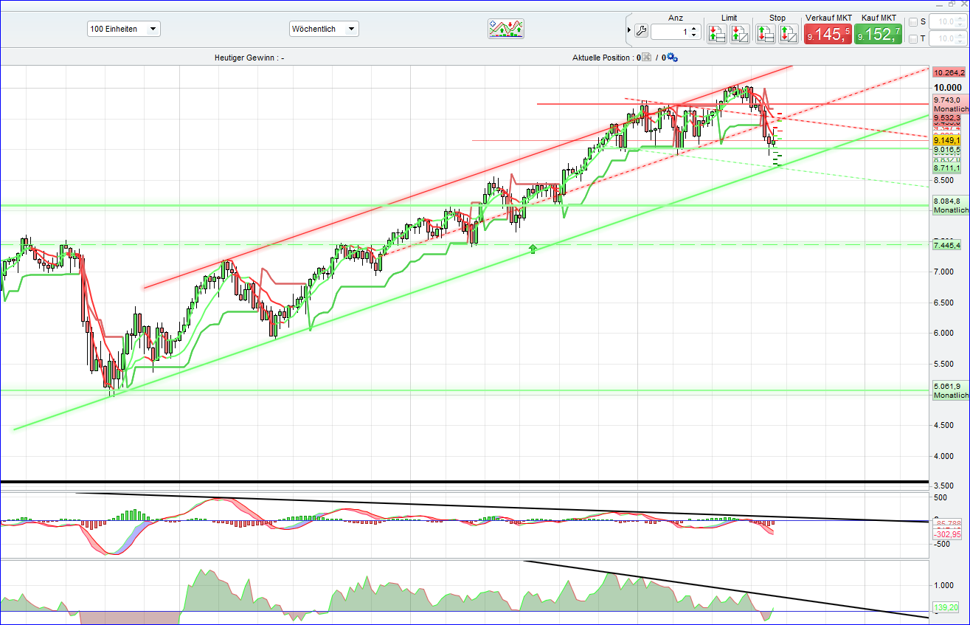Collapse the order panel with the small arrow
This screenshot has width=970, height=625.
click(629, 30)
